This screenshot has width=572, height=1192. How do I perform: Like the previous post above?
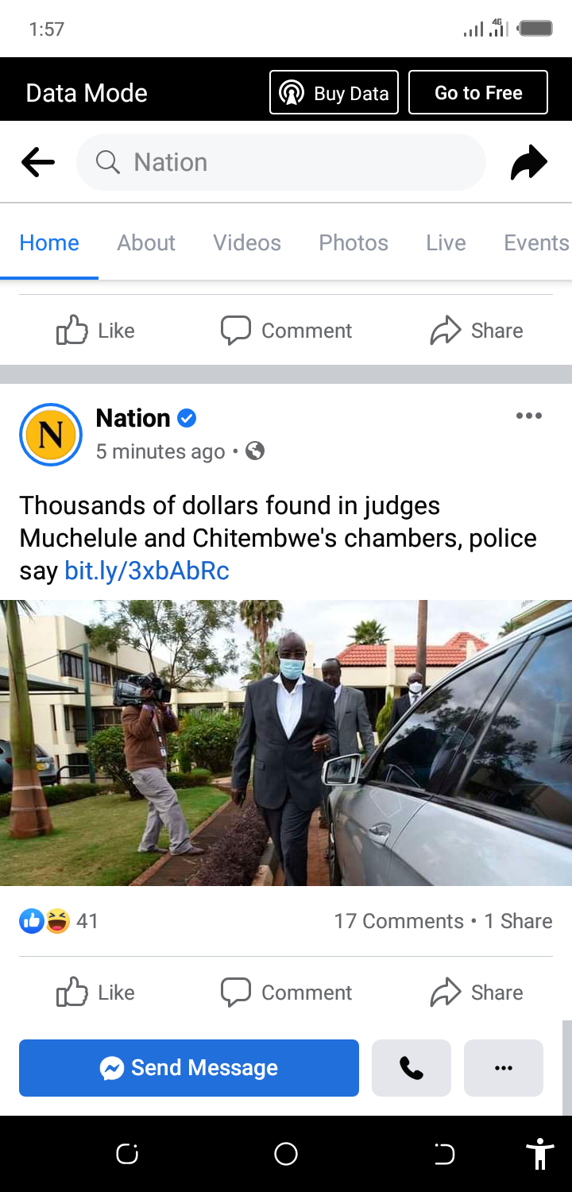(95, 331)
